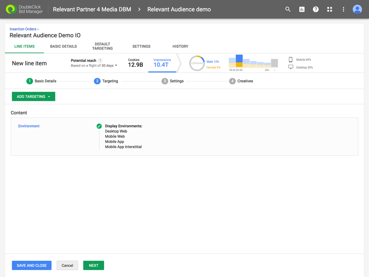The image size is (369, 277).
Task: Click the Mobile Web environment entry
Action: tap(115, 137)
